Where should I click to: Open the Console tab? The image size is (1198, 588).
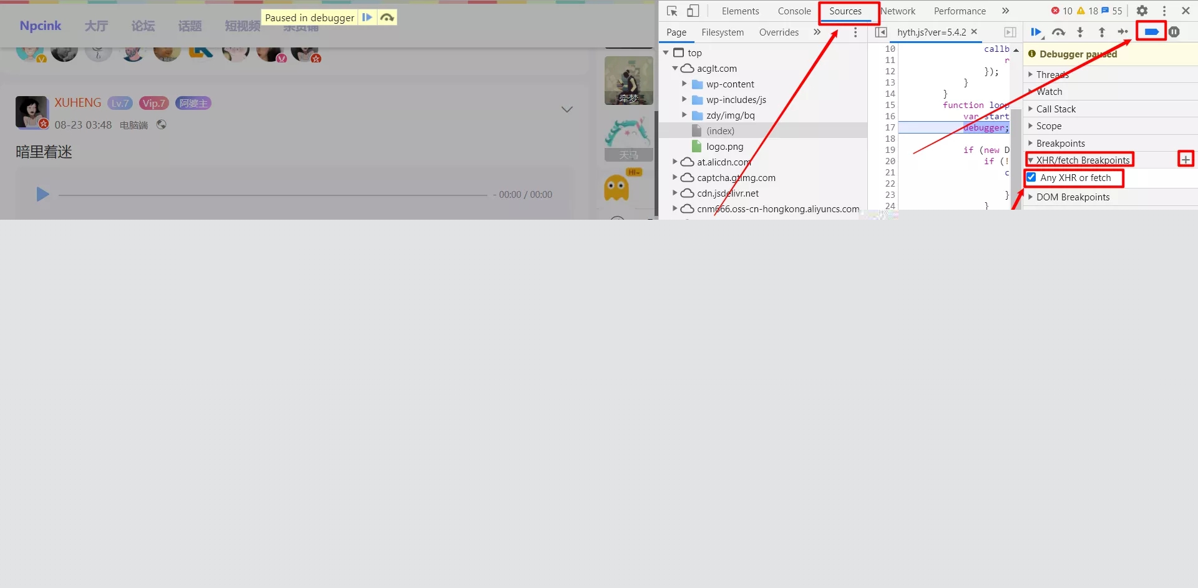[x=794, y=11]
